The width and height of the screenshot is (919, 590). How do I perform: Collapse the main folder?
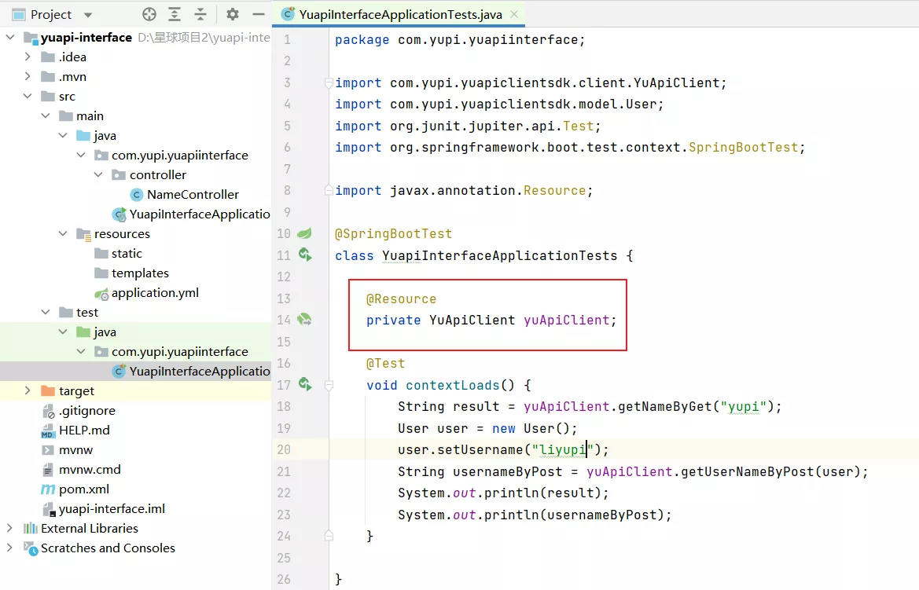click(46, 116)
